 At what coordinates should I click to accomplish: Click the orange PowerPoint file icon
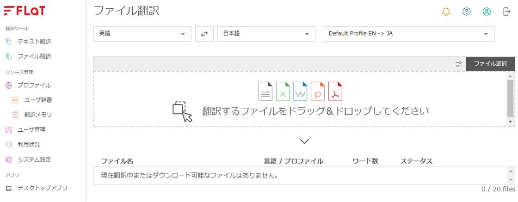coord(318,91)
